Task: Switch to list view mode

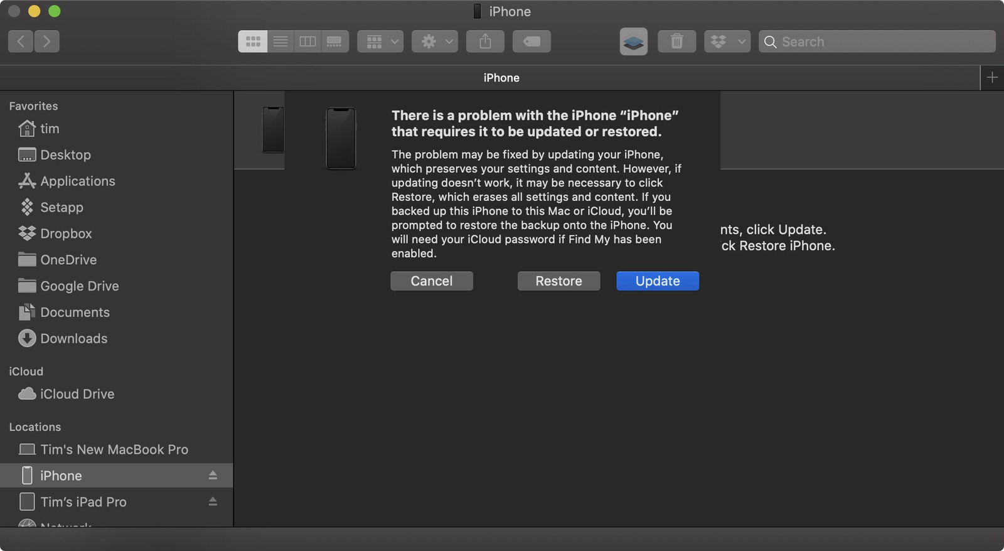Action: click(x=280, y=41)
